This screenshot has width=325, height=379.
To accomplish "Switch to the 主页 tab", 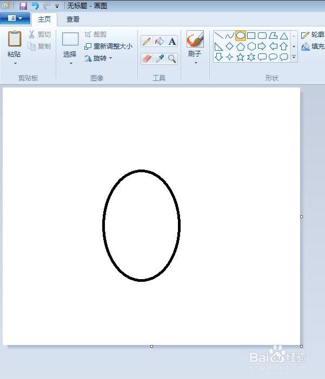I will point(44,19).
